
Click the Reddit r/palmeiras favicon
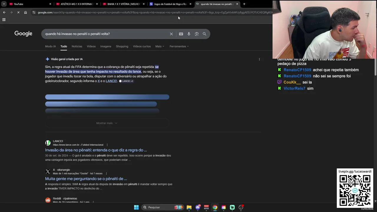(x=48, y=200)
